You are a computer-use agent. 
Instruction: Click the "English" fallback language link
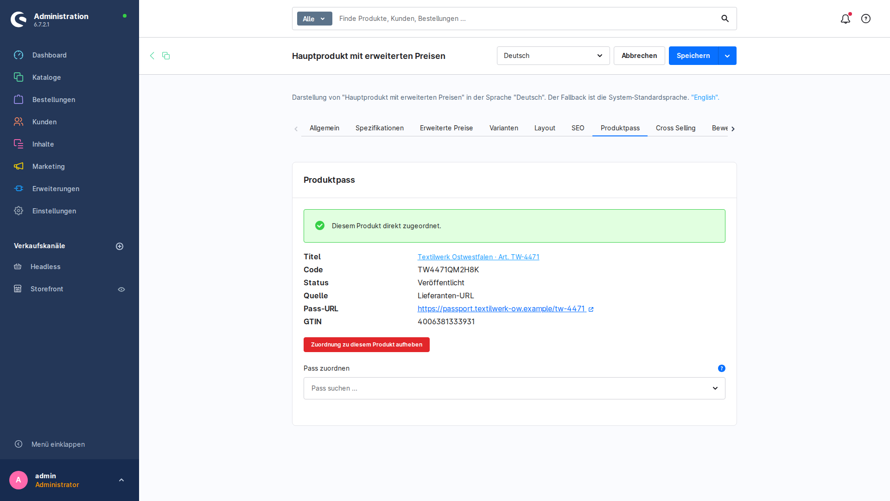(x=704, y=97)
